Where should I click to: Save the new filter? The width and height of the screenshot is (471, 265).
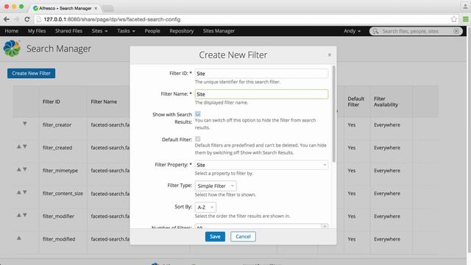pyautogui.click(x=215, y=237)
